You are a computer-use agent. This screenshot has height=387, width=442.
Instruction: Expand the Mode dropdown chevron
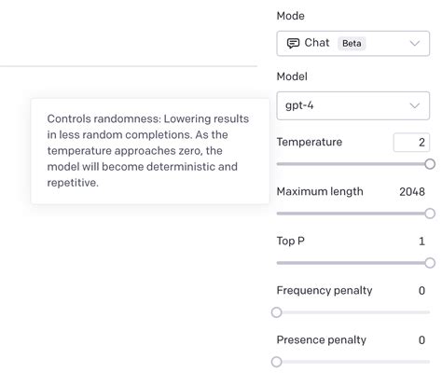tap(415, 43)
